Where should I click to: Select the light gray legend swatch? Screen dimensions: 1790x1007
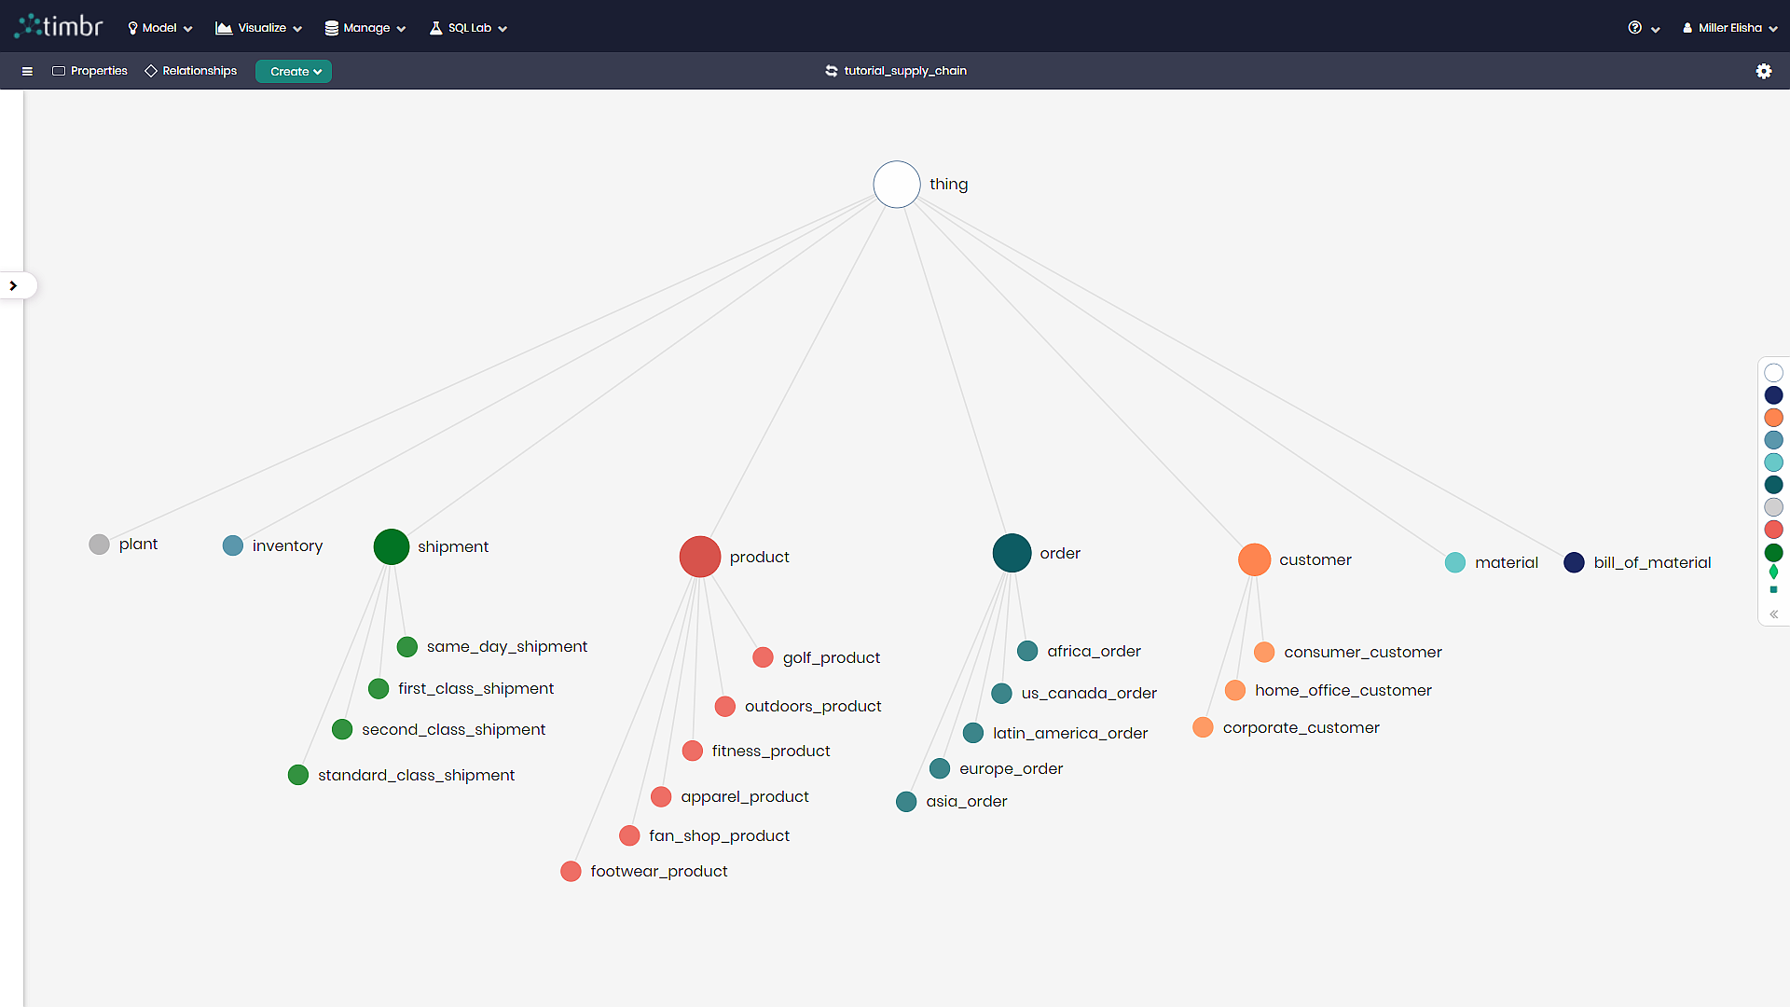point(1773,507)
